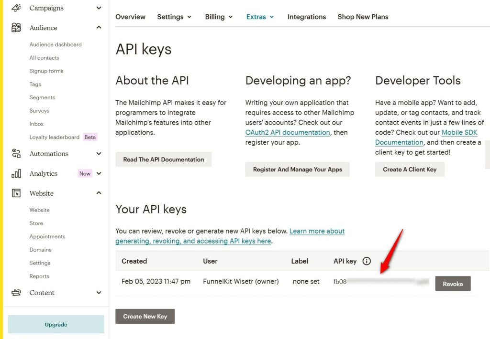Go to the Integrations tab
Image resolution: width=490 pixels, height=339 pixels.
[307, 17]
